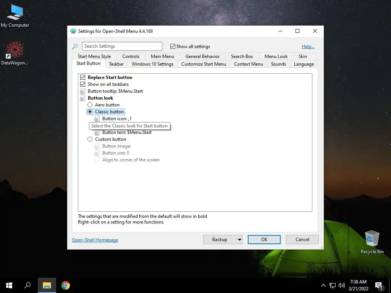Viewport: 391px width, 293px height.
Task: Open the Windows 10 Settings tab
Action: coord(152,64)
